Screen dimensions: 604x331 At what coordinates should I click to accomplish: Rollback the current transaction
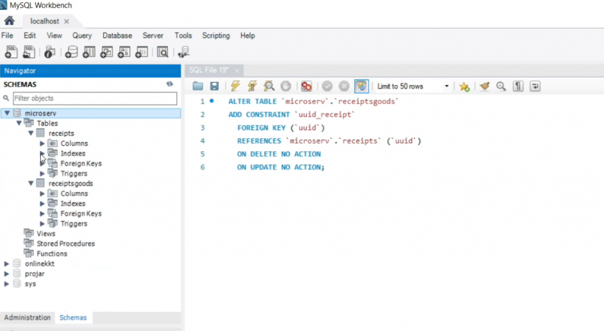pos(344,86)
